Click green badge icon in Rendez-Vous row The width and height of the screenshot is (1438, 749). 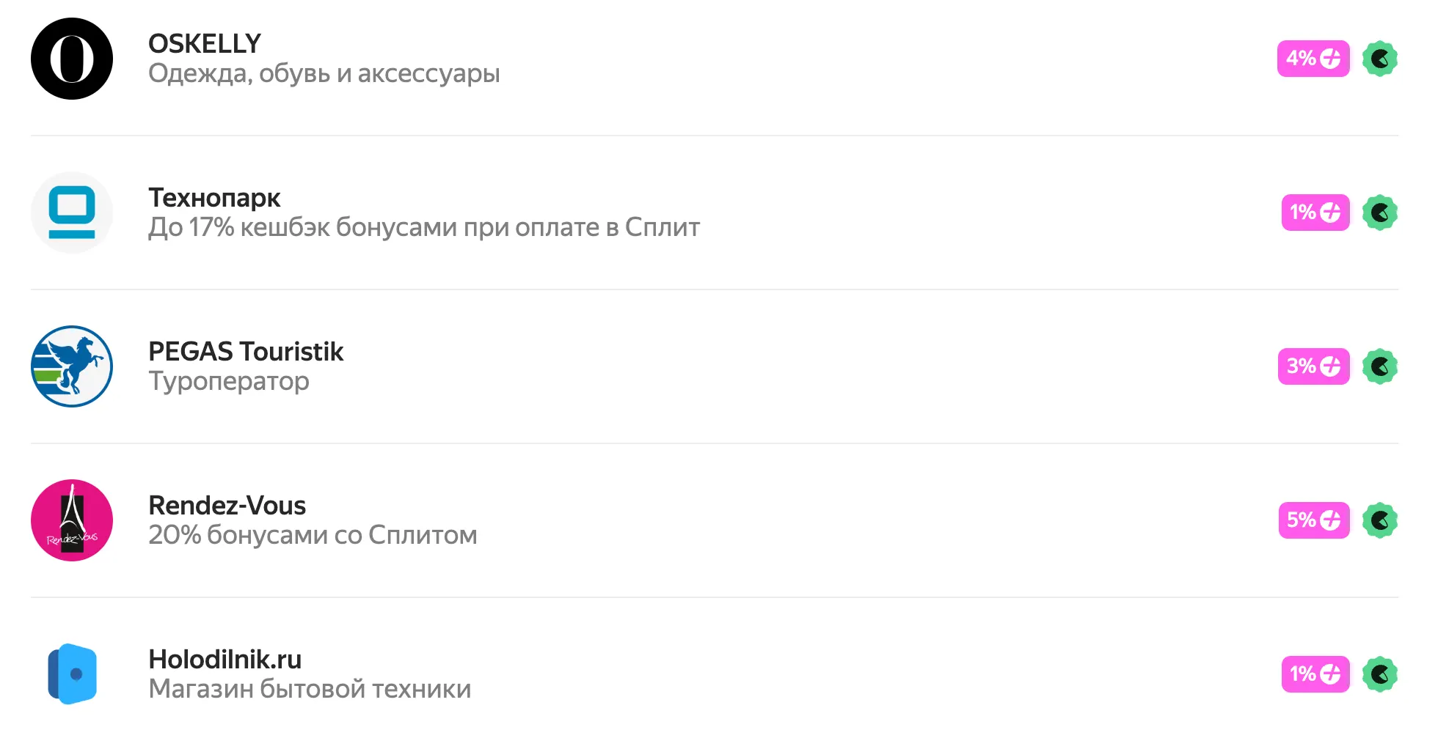click(x=1379, y=520)
